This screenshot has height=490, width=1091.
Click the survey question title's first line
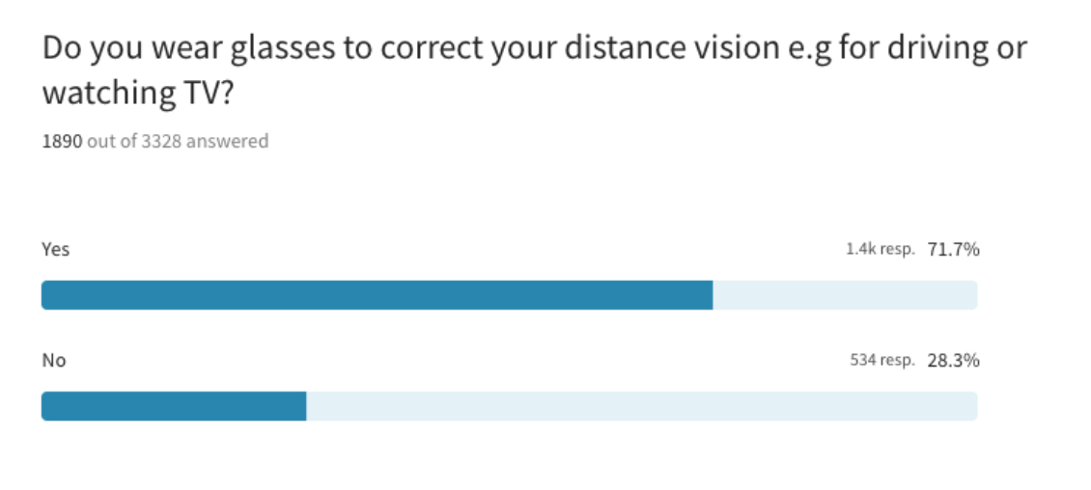pos(534,49)
